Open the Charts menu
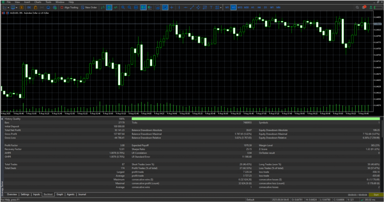384x202 pixels. (37, 2)
